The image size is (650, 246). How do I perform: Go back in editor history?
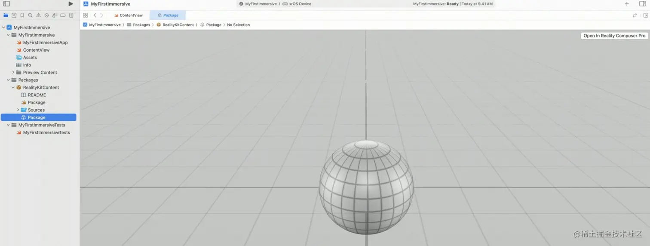95,15
